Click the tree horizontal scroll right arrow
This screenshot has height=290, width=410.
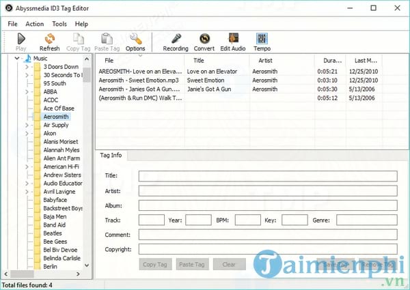[78, 274]
